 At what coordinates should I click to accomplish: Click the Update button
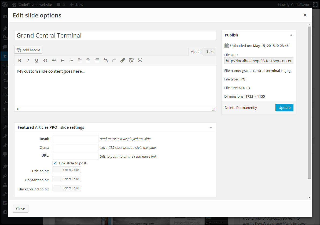point(284,108)
